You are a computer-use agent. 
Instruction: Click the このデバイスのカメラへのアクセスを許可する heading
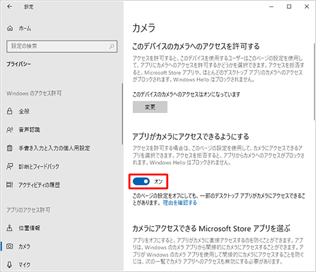point(196,46)
